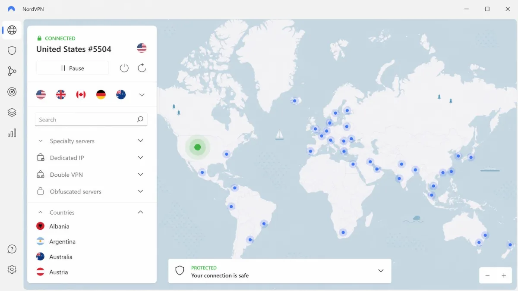Zoom in the map with plus
Image resolution: width=518 pixels, height=291 pixels.
pos(504,275)
